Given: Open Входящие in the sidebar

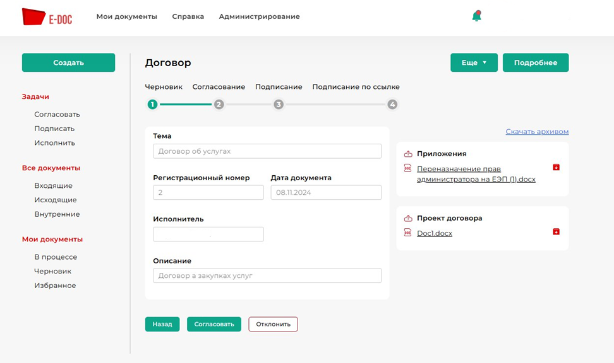Looking at the screenshot, I should 53,186.
